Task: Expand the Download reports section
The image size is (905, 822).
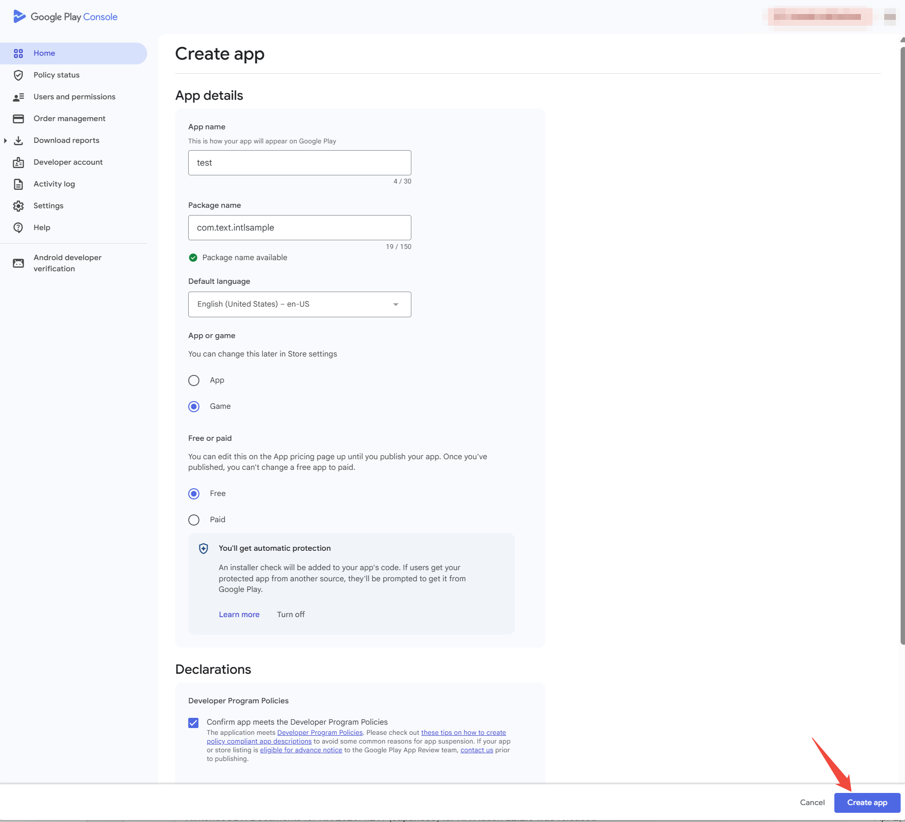Action: click(5, 140)
